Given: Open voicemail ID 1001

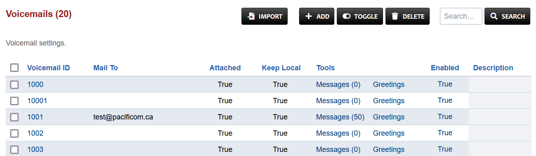Looking at the screenshot, I should 35,117.
